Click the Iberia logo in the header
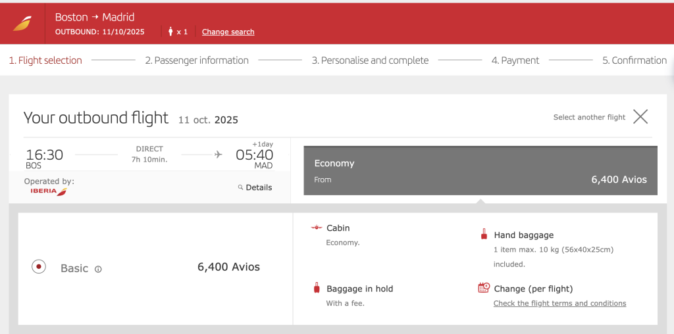The height and width of the screenshot is (334, 674). coord(22,24)
